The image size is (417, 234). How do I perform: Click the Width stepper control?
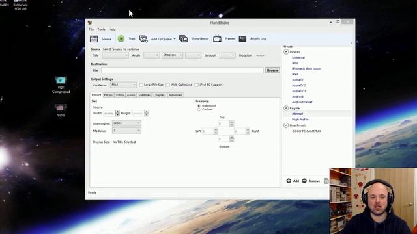tap(117, 113)
